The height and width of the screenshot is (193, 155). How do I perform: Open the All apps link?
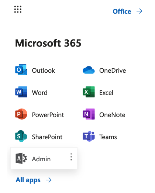pyautogui.click(x=28, y=180)
